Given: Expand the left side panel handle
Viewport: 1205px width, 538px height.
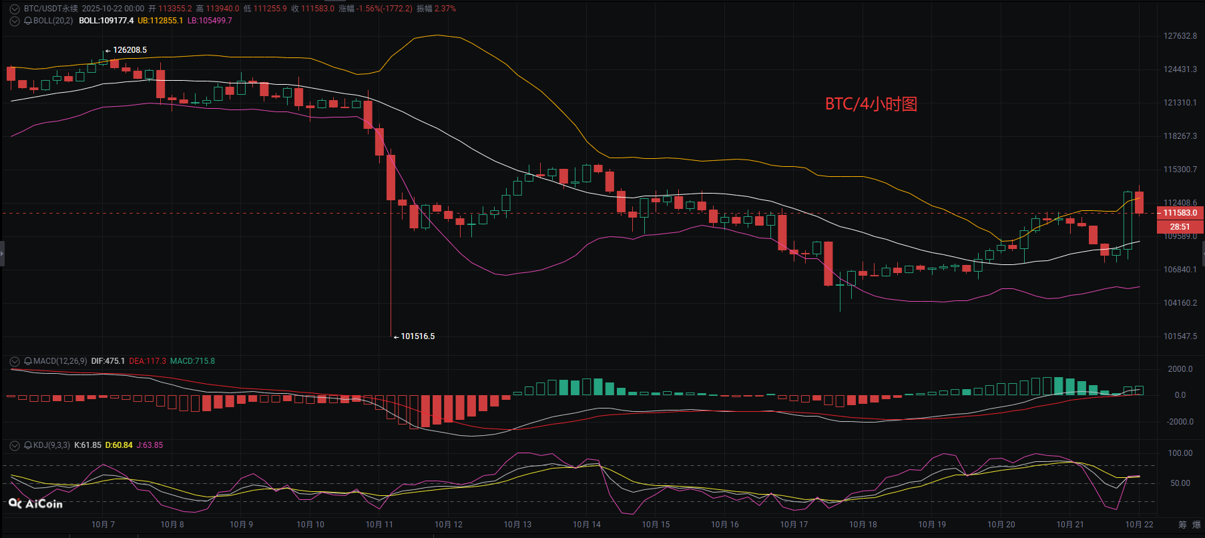Looking at the screenshot, I should coord(2,254).
